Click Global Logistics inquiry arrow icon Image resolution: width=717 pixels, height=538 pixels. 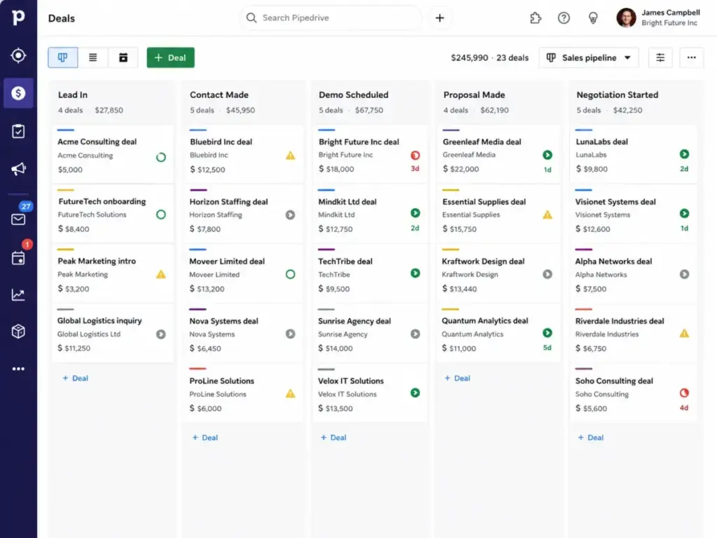[x=161, y=334]
